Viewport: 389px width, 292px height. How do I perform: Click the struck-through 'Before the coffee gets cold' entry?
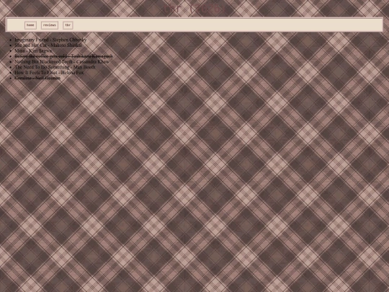63,56
